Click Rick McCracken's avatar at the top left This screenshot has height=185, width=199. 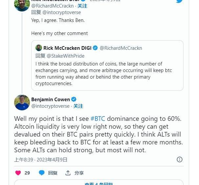(22, 5)
